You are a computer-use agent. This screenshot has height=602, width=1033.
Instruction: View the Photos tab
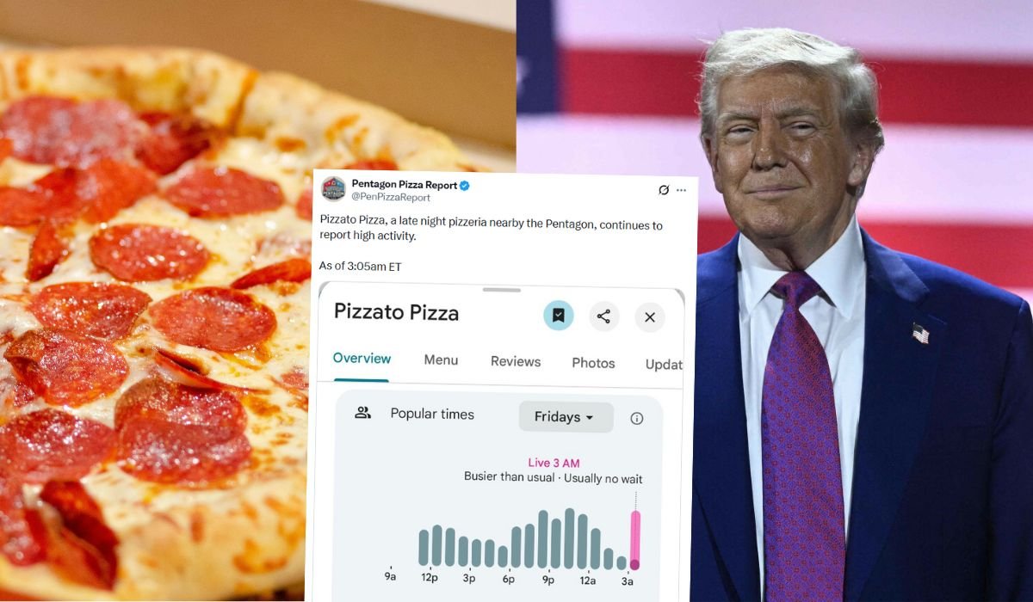(593, 363)
